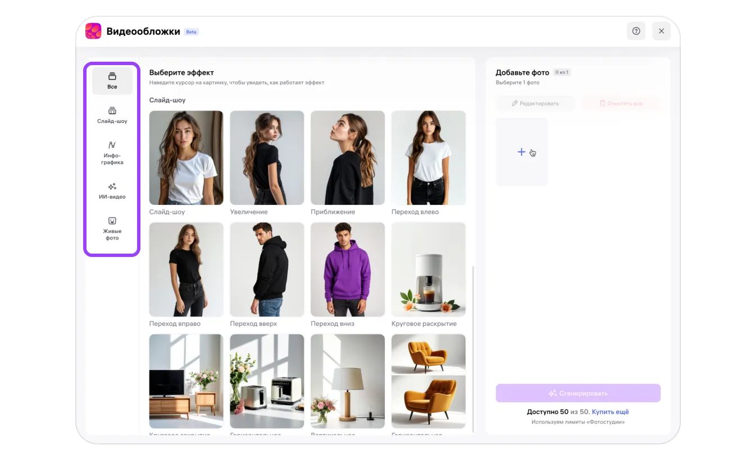
Task: Click the plus icon to add photo
Action: 521,152
